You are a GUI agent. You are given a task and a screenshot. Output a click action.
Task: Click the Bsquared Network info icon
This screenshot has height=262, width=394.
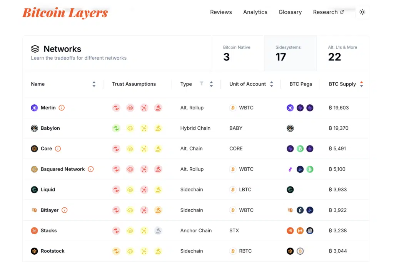point(91,169)
